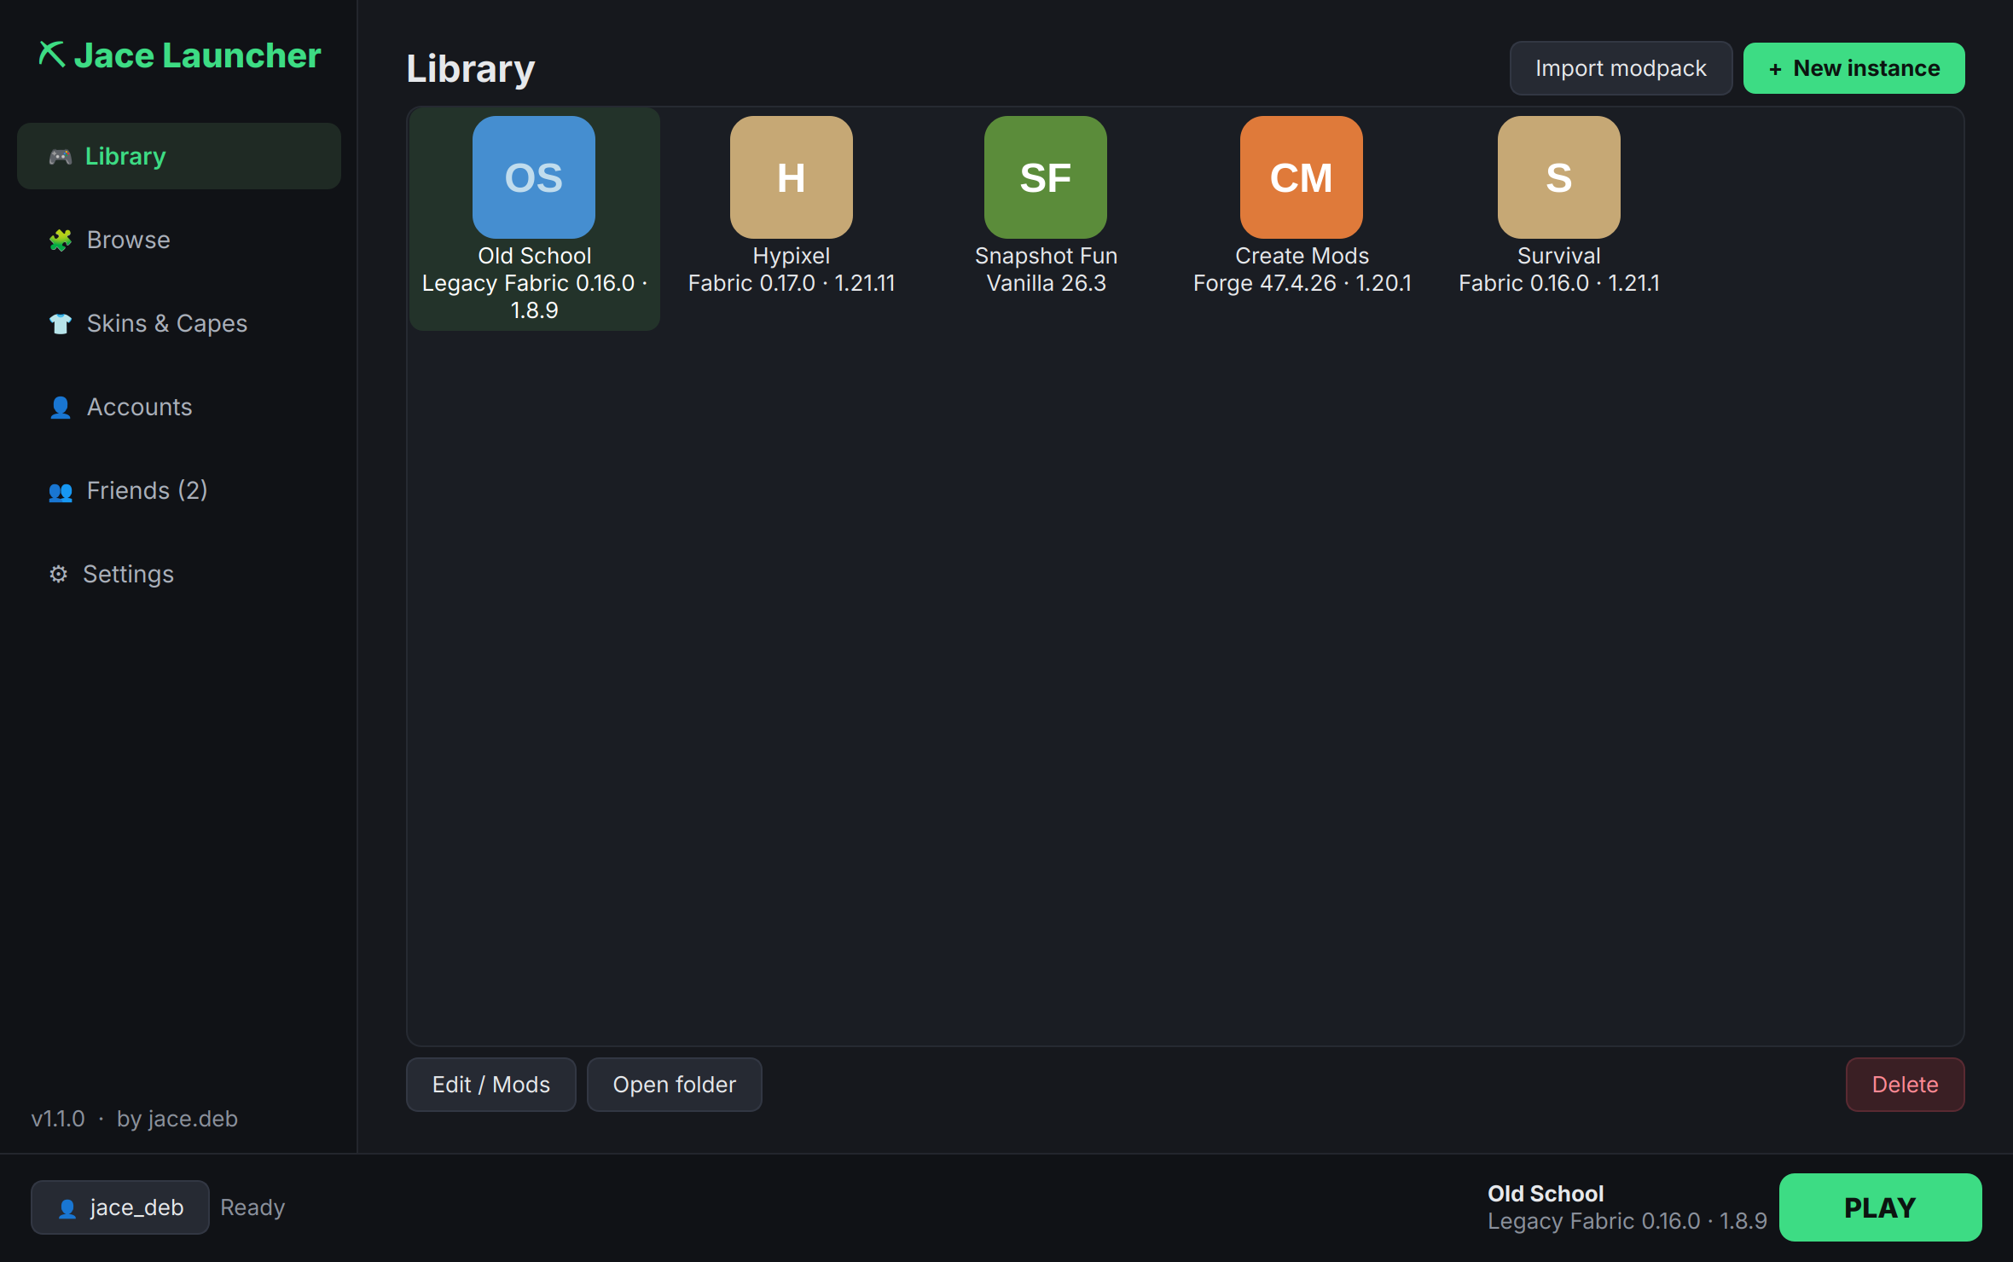The width and height of the screenshot is (2013, 1262).
Task: Click the Accounts person icon
Action: pyautogui.click(x=60, y=407)
